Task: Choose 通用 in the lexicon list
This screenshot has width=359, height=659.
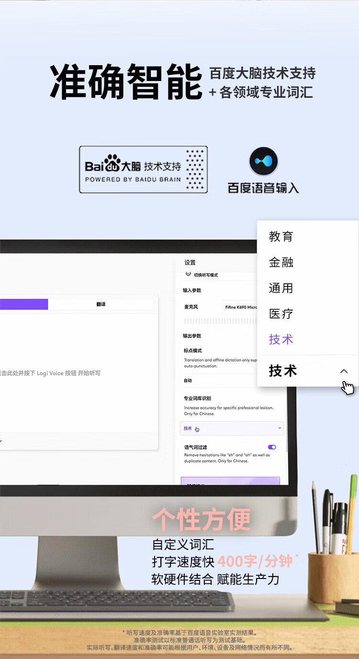Action: coord(281,288)
